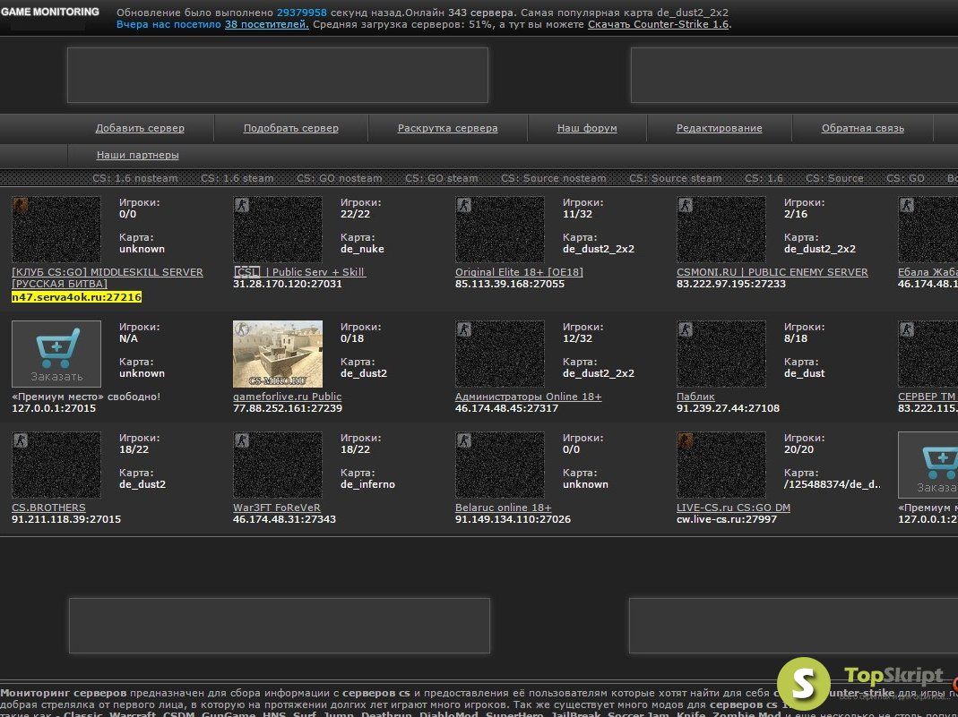Click the game icon on CS.BROTHERS thumbnail

tap(21, 440)
